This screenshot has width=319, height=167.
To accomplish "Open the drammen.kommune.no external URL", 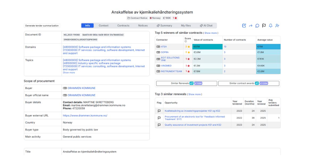I will [x=85, y=116].
